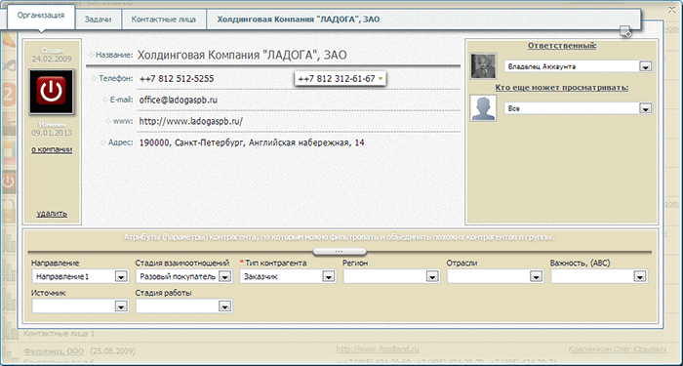This screenshot has height=366, width=683.
Task: Click the creation date 24.02.2009
Action: [52, 59]
